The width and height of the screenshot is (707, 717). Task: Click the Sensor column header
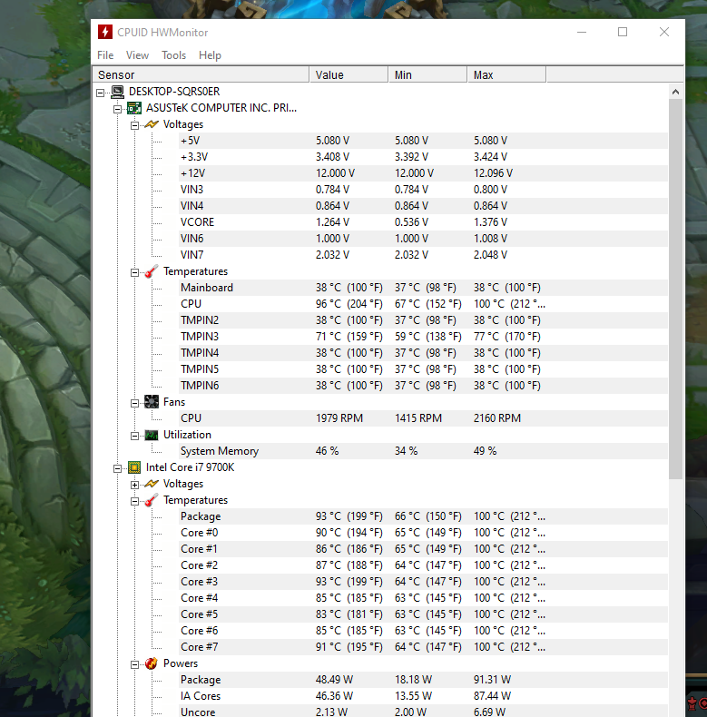201,75
